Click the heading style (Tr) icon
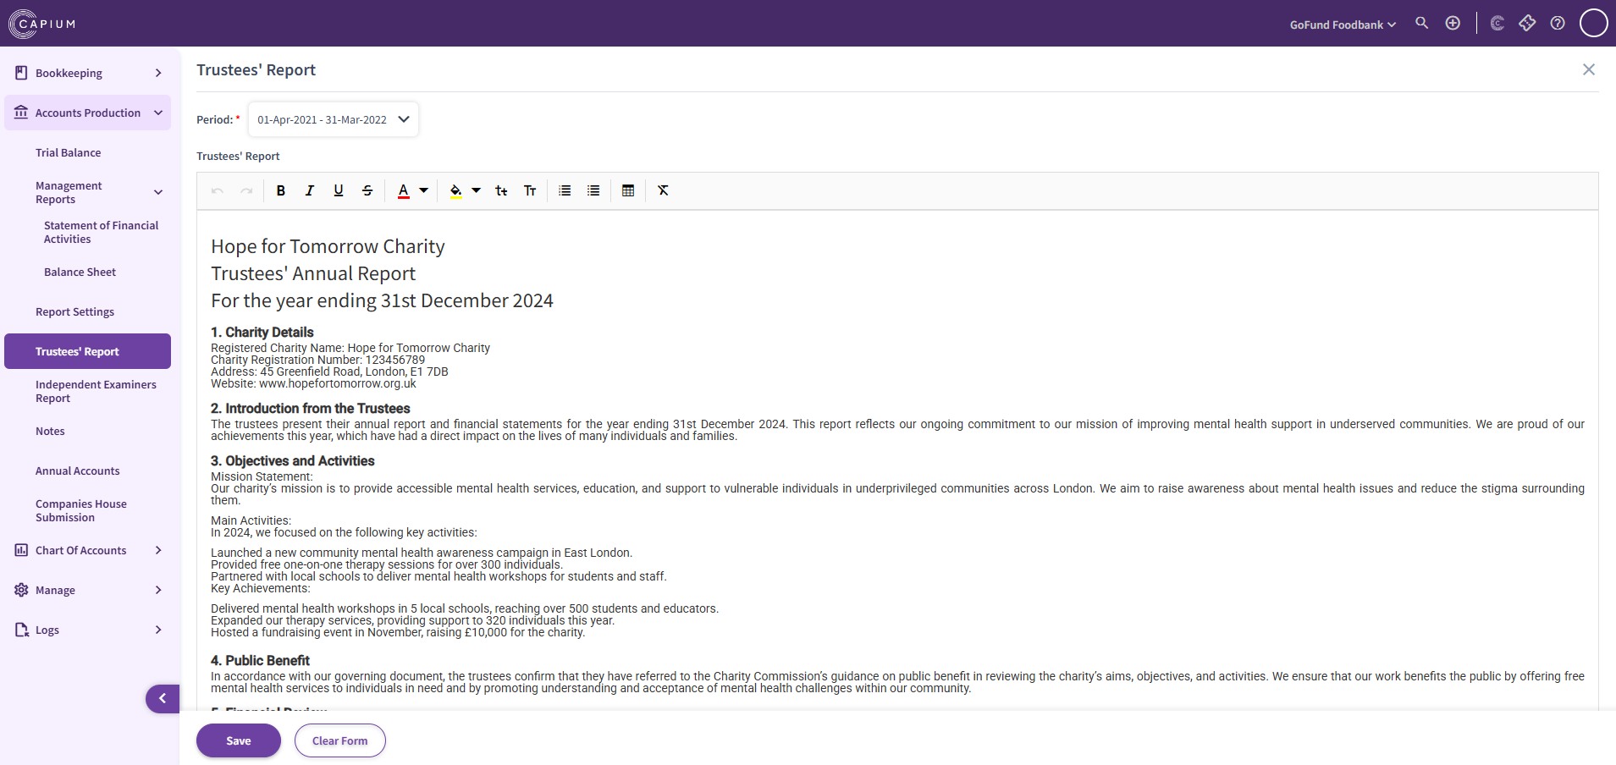The height and width of the screenshot is (765, 1616). point(530,190)
